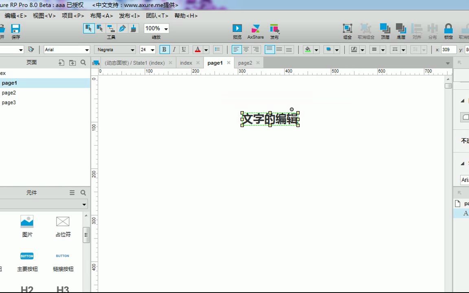Select page3 in the pages panel
The width and height of the screenshot is (469, 293).
pos(9,102)
